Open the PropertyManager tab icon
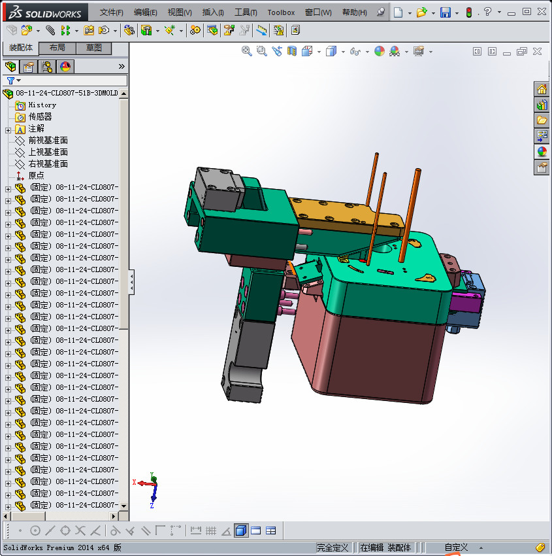This screenshot has height=556, width=552. tap(29, 67)
